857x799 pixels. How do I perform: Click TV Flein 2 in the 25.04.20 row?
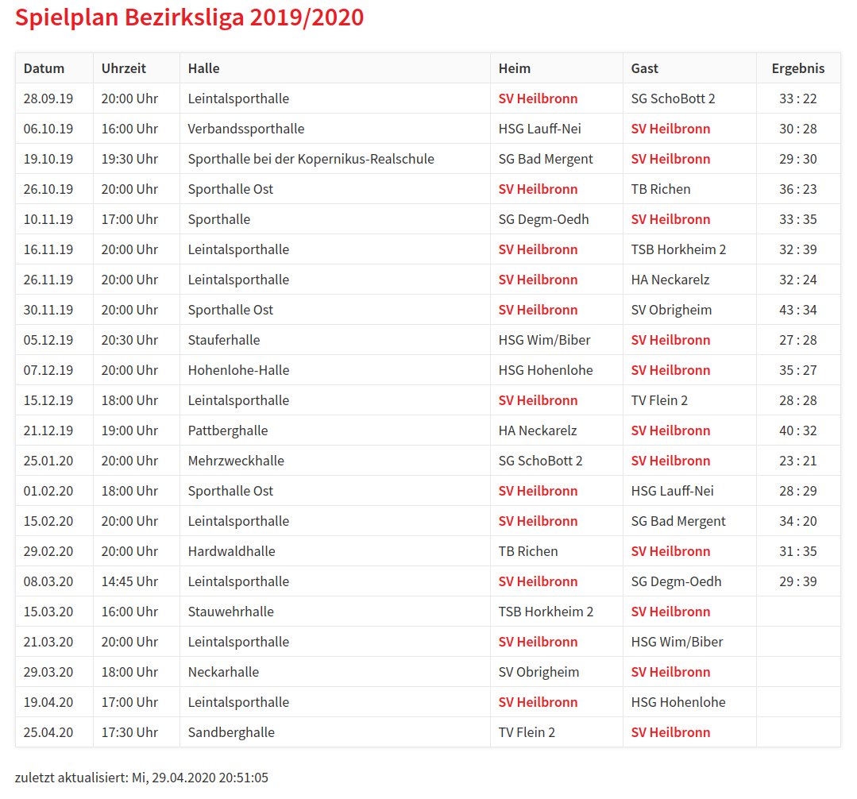click(x=527, y=732)
